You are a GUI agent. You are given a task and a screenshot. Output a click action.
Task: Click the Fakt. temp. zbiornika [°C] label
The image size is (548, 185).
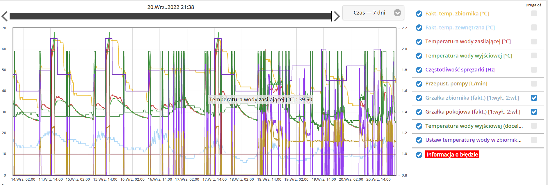pyautogui.click(x=457, y=14)
